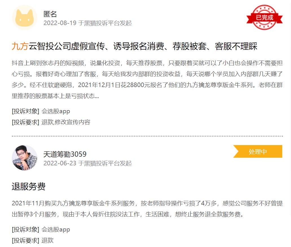This screenshot has height=247, width=291.
Task: Click the highlighted 九方 keyword in the title
Action: (20, 46)
